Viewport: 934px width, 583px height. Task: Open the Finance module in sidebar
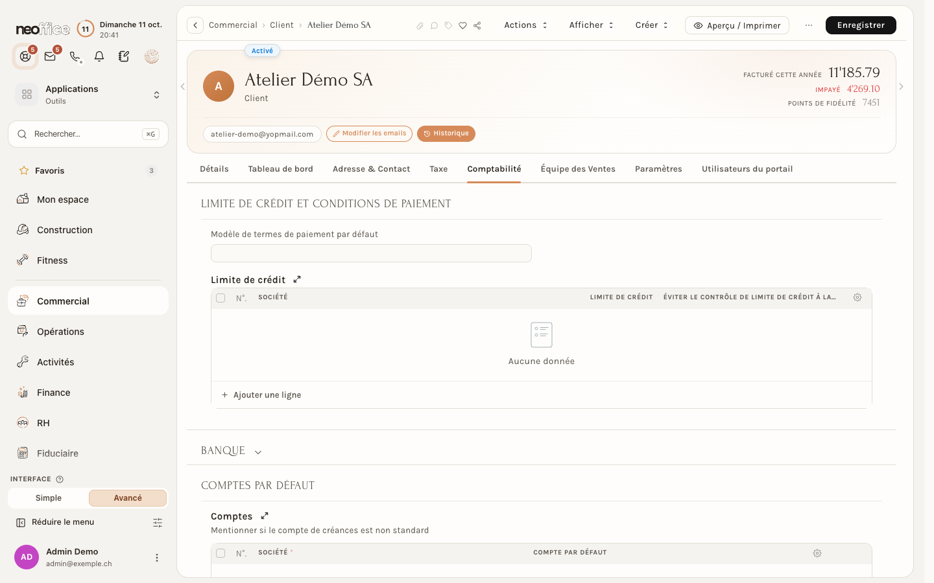[x=88, y=393]
